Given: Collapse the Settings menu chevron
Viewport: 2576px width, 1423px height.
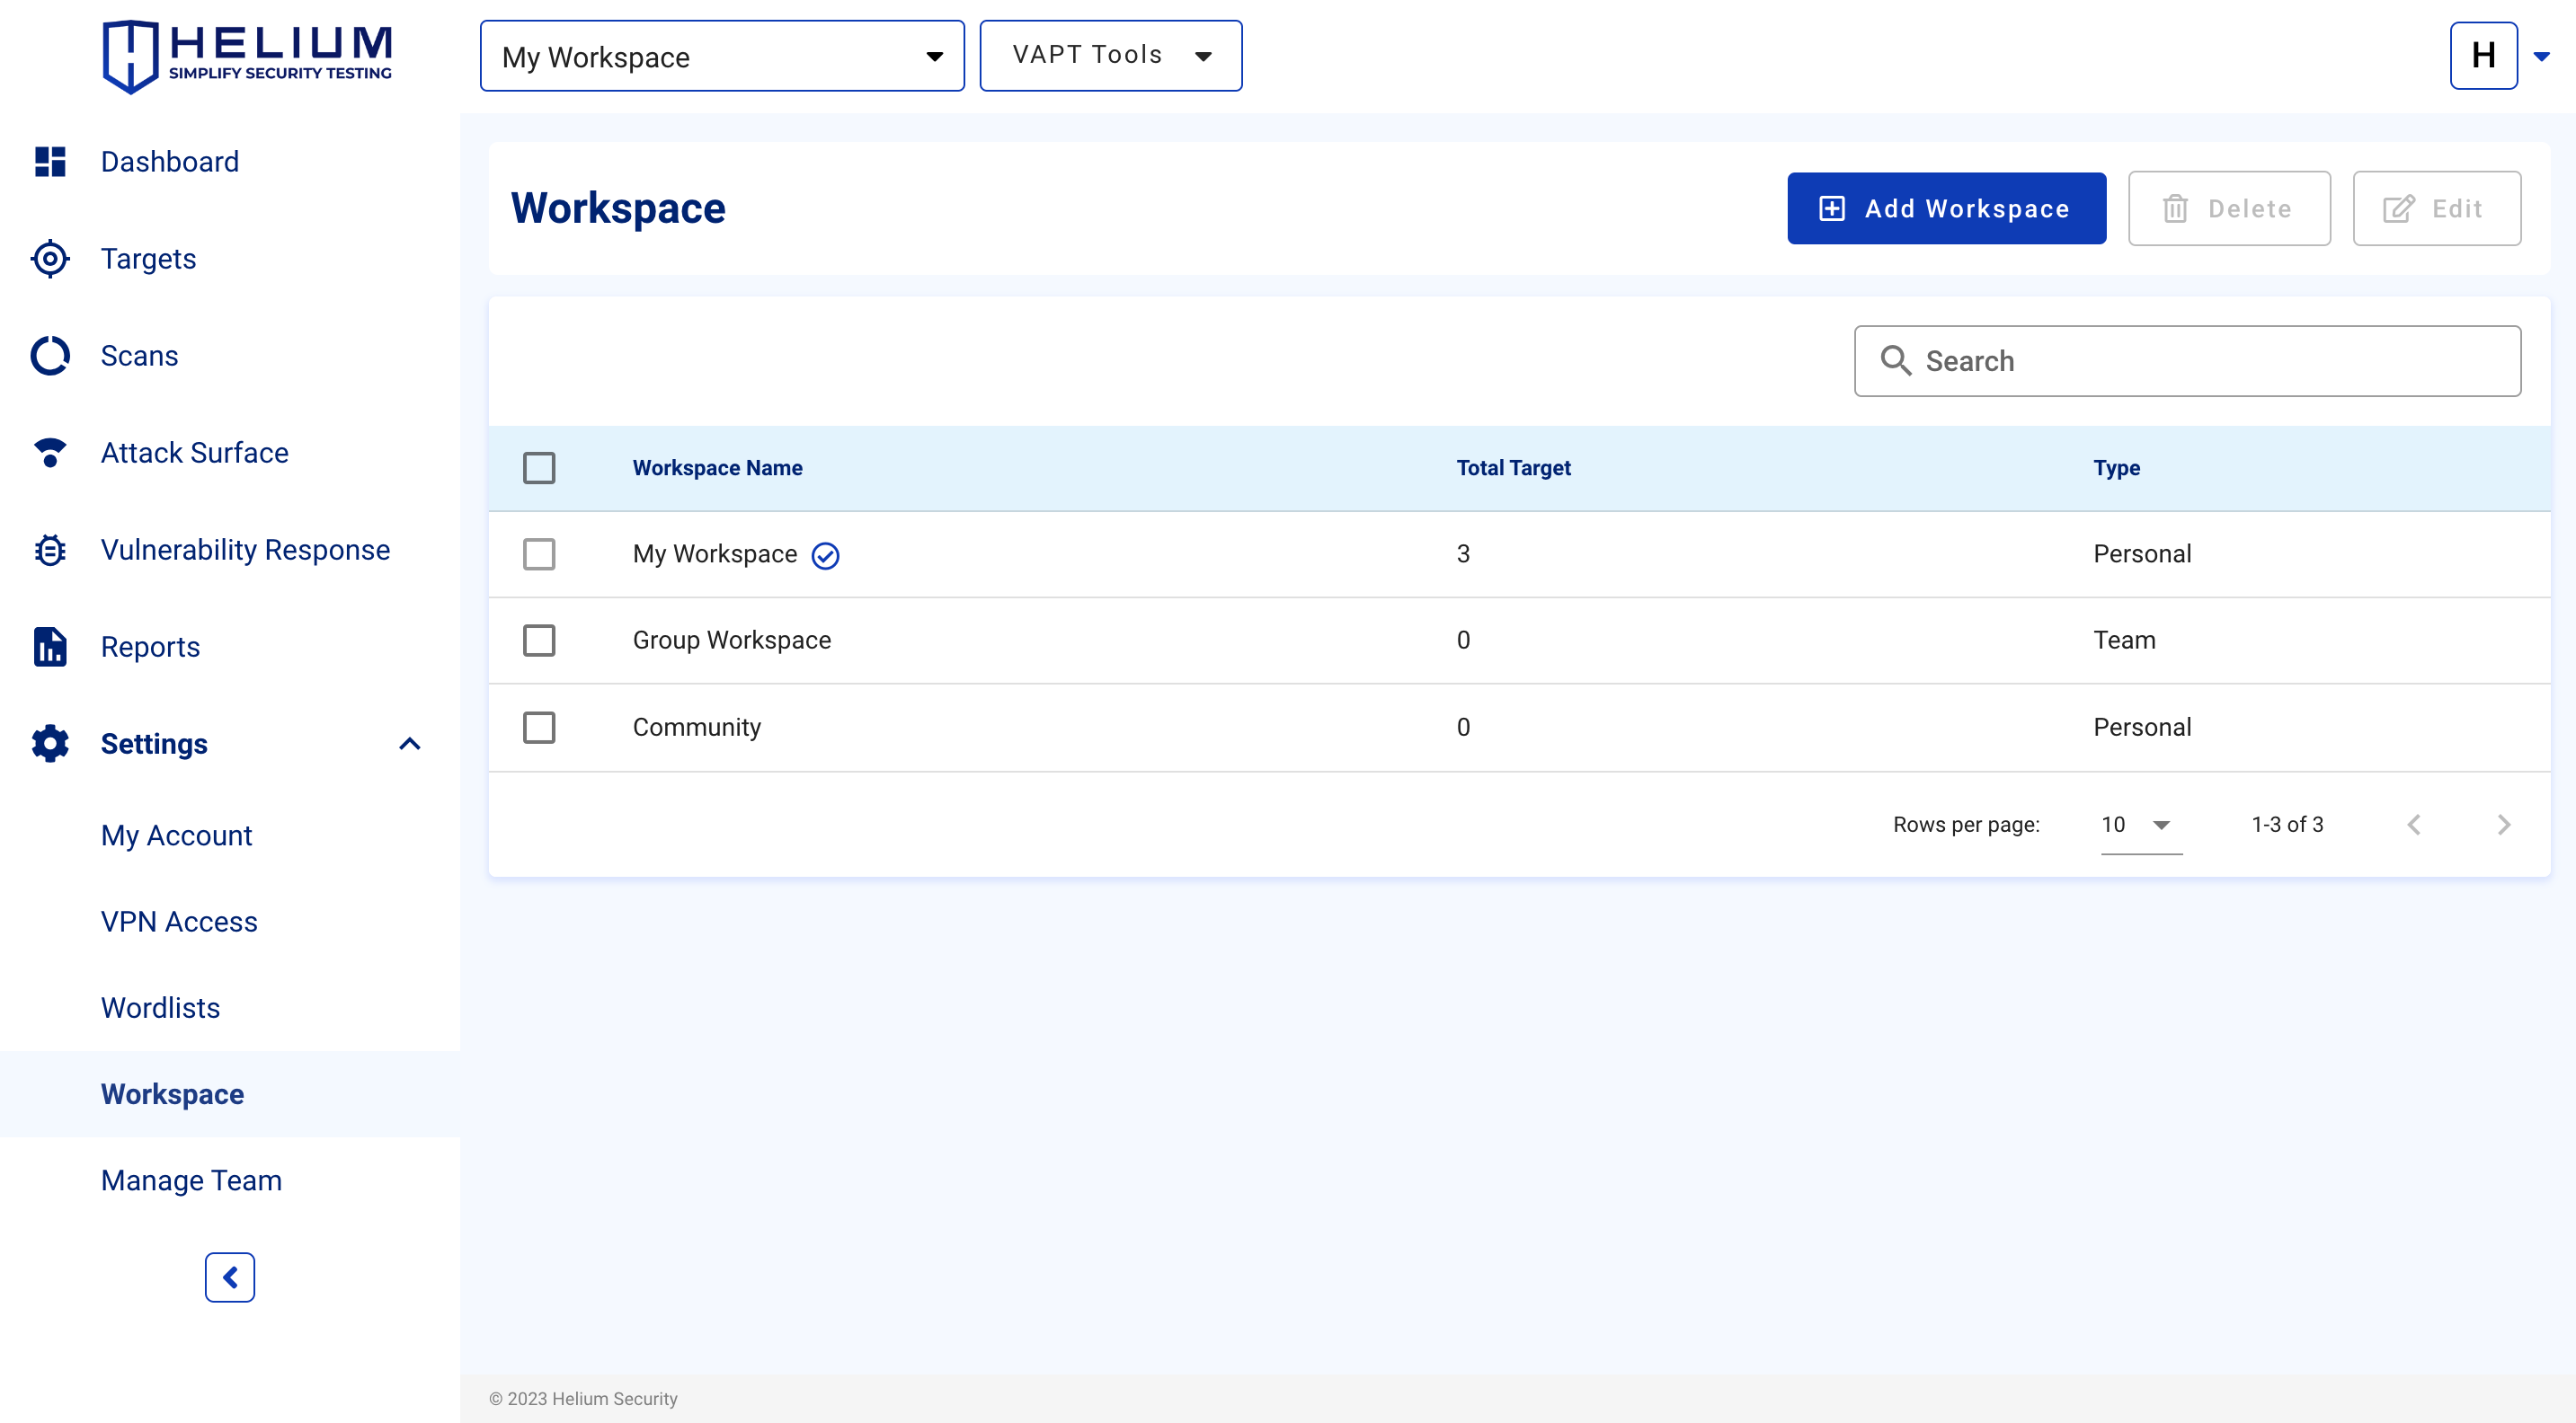Looking at the screenshot, I should click(410, 744).
